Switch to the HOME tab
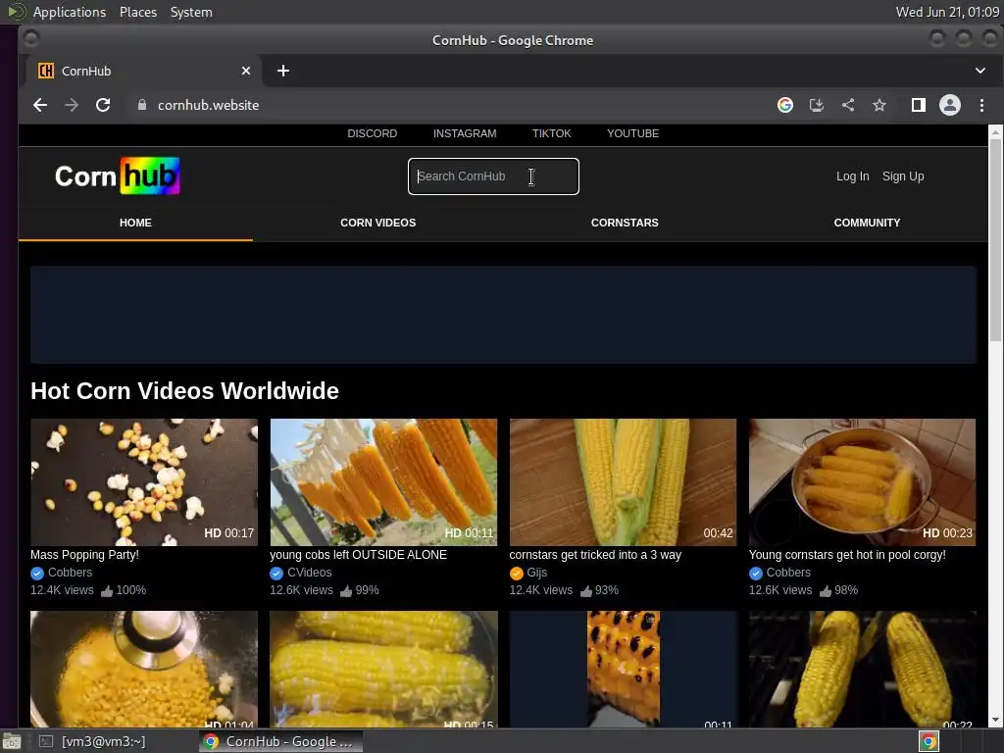The image size is (1004, 753). pos(135,223)
